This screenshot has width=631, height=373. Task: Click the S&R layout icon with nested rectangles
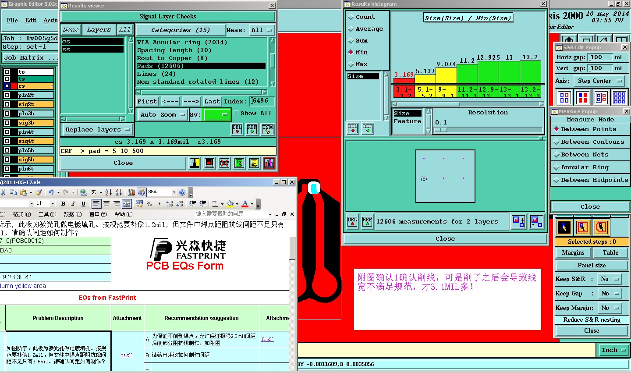click(x=601, y=97)
